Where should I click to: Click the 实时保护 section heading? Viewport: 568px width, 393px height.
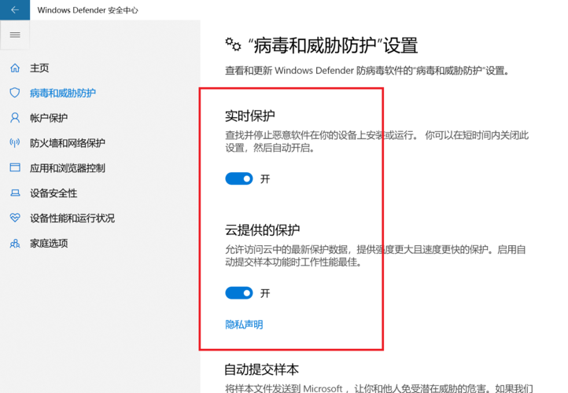(x=249, y=116)
